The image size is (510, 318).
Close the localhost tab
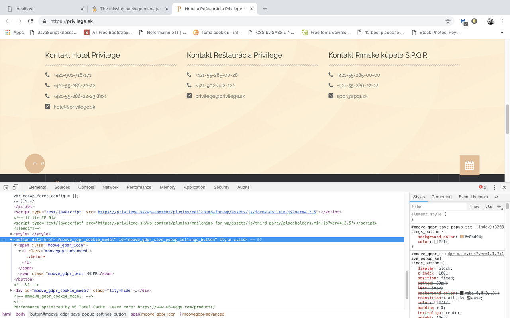point(82,9)
